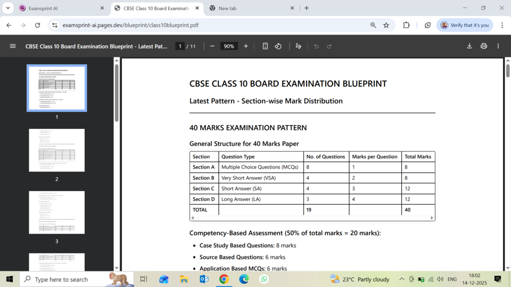This screenshot has height=287, width=511.
Task: Click the 'TOTAL' row label
Action: [x=200, y=210]
